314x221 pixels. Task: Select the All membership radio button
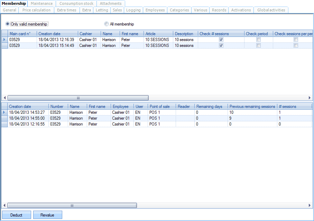point(107,24)
